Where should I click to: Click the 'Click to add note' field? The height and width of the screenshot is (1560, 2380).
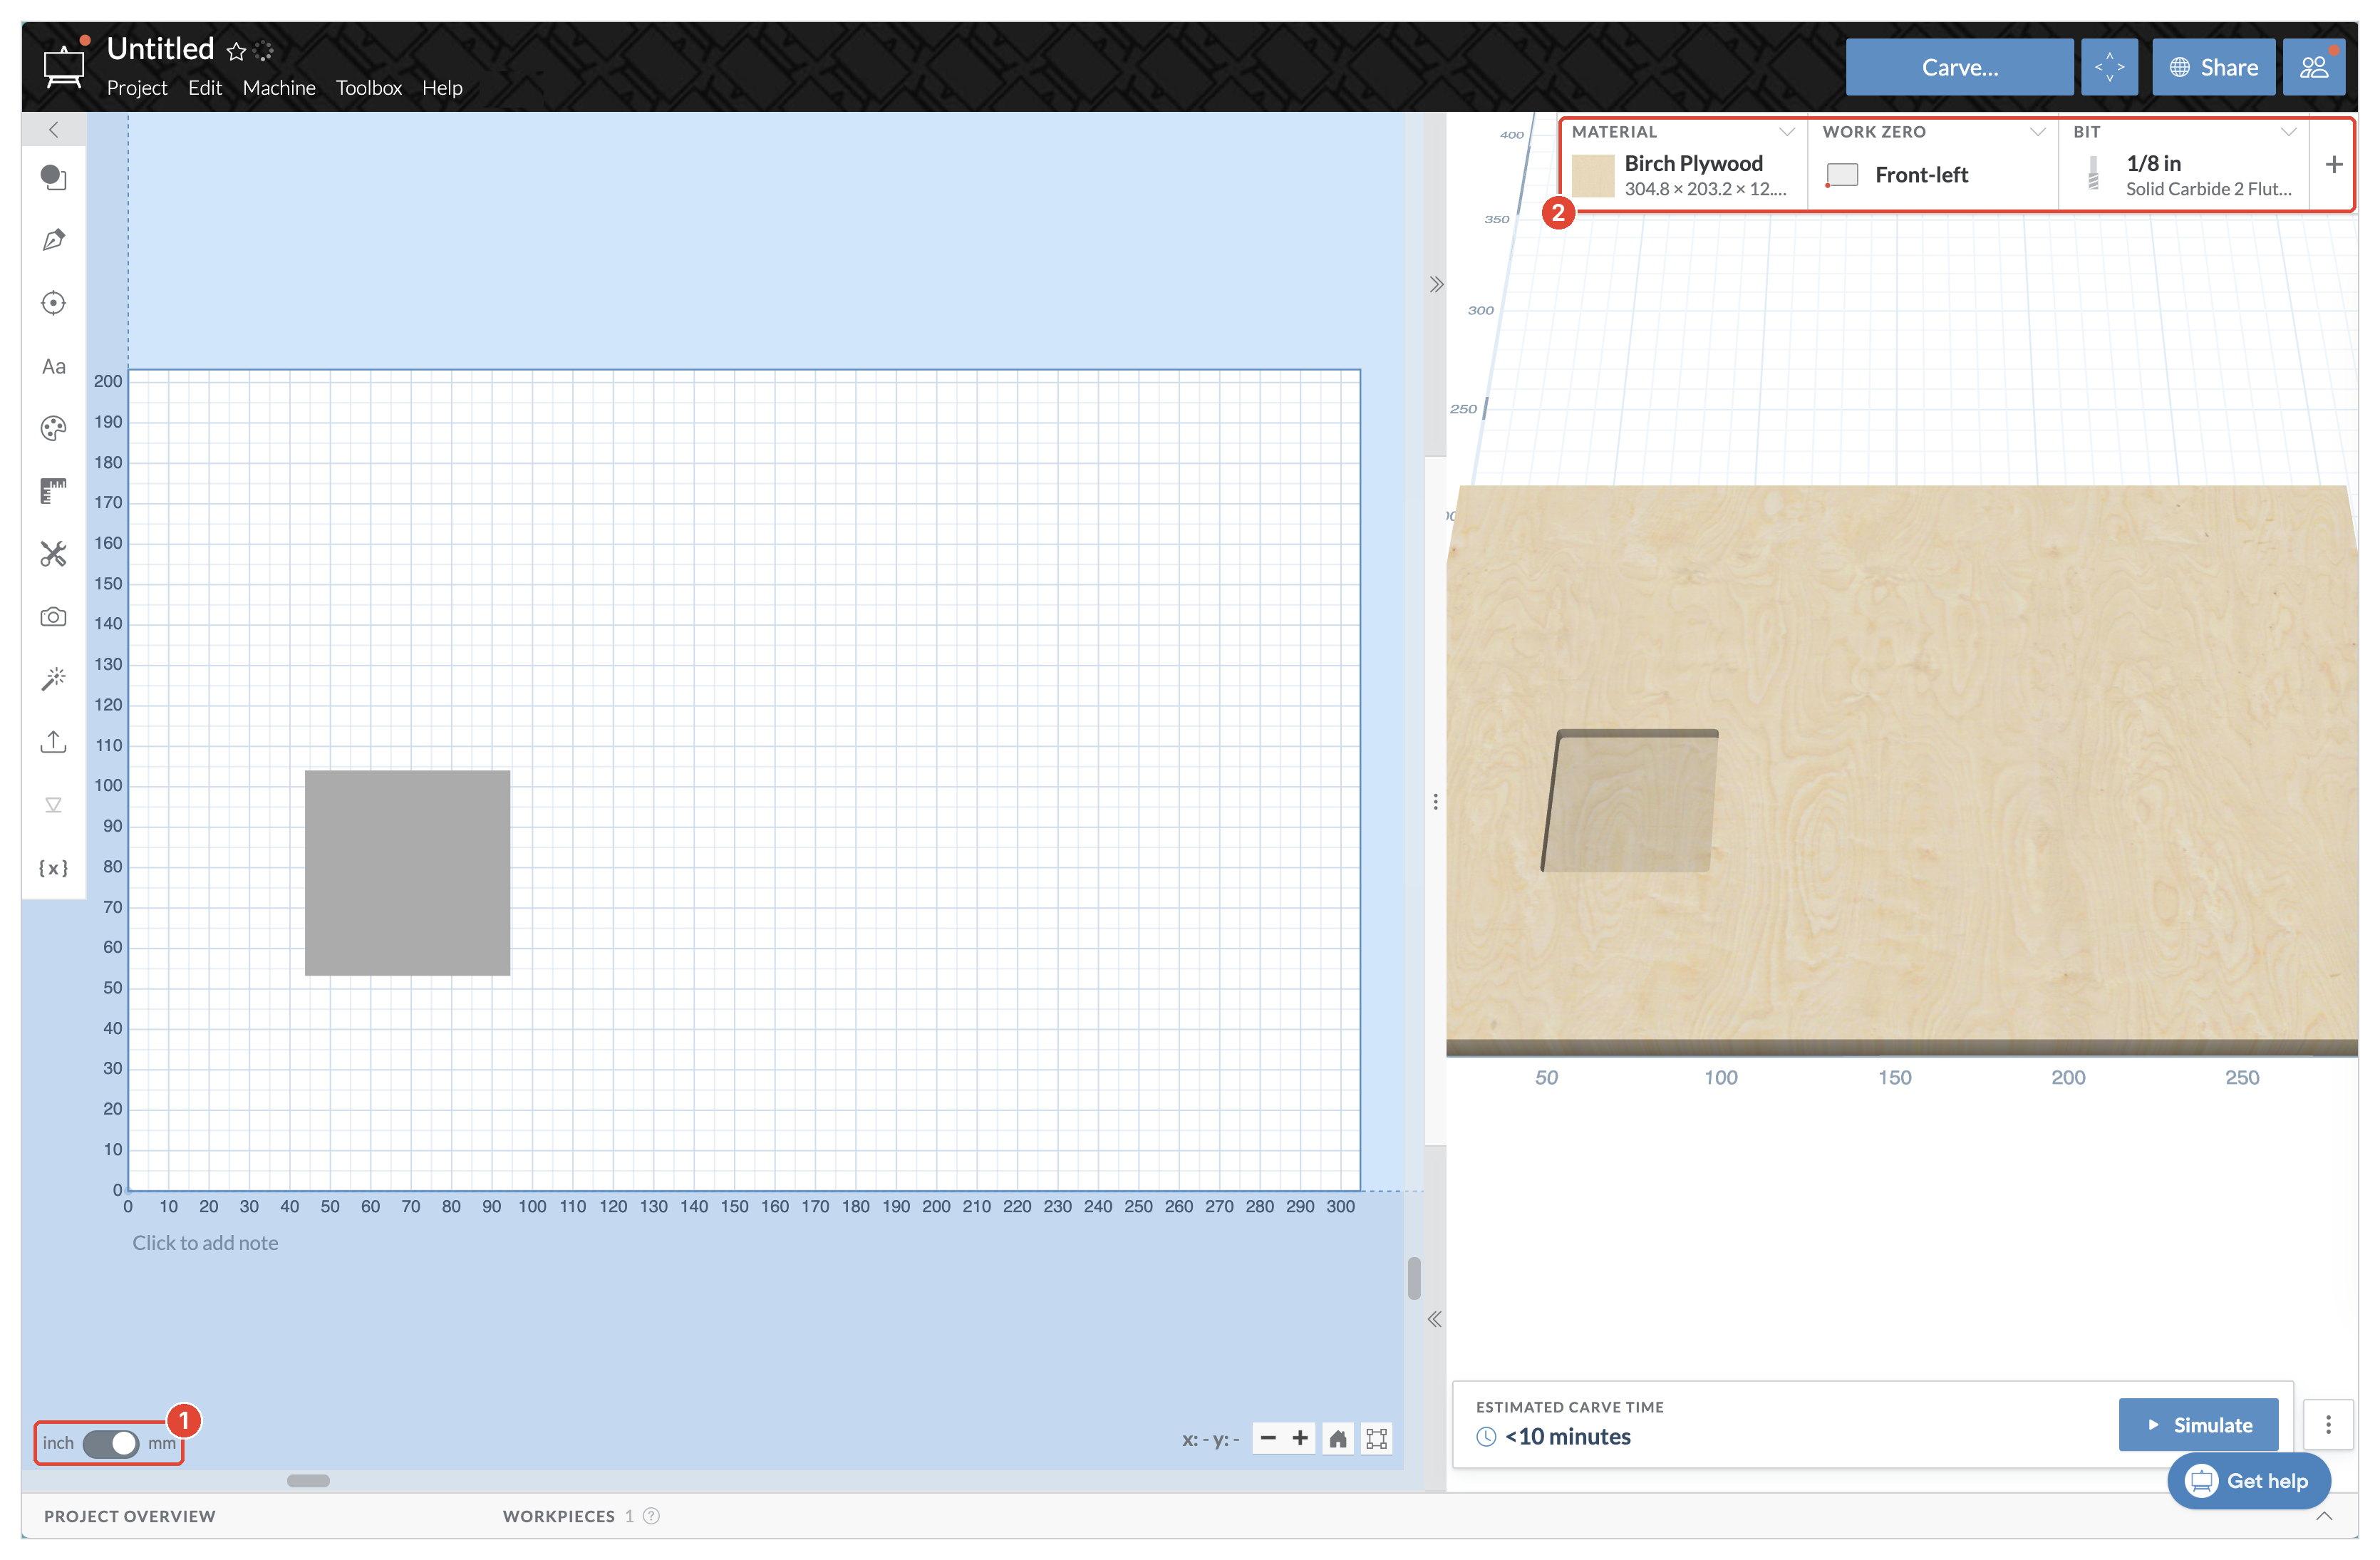[x=205, y=1243]
